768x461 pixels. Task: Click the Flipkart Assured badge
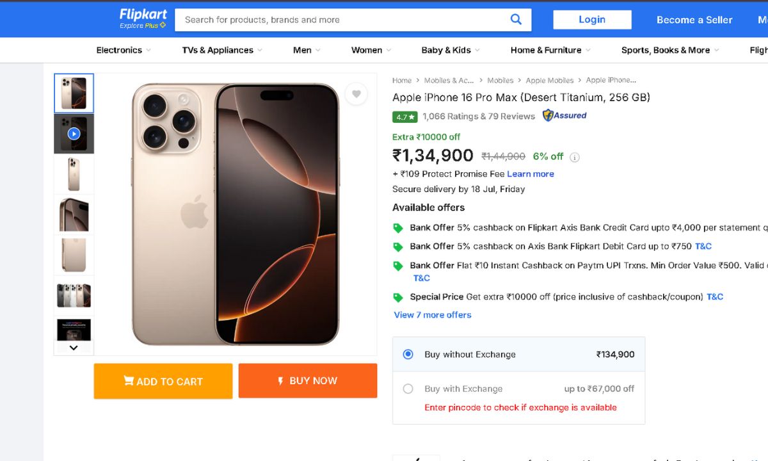click(564, 116)
